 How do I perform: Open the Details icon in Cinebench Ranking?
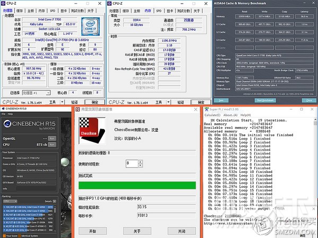point(55,202)
